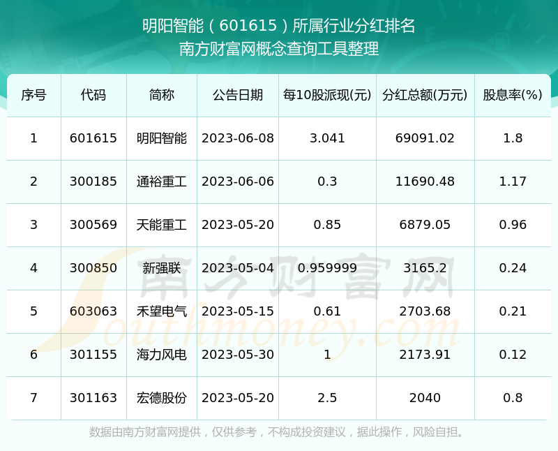This screenshot has width=558, height=451.
Task: Click the 明阳智能 name cell
Action: pos(162,138)
